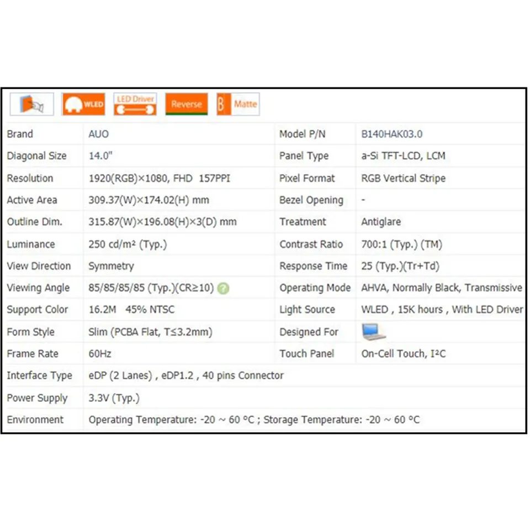Click the Touch Panel label
The image size is (530, 530).
coord(307,354)
